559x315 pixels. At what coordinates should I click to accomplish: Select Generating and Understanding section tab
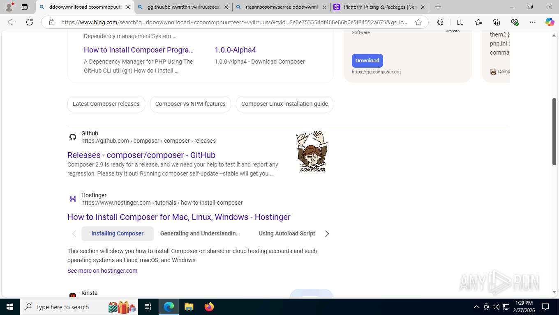(200, 233)
